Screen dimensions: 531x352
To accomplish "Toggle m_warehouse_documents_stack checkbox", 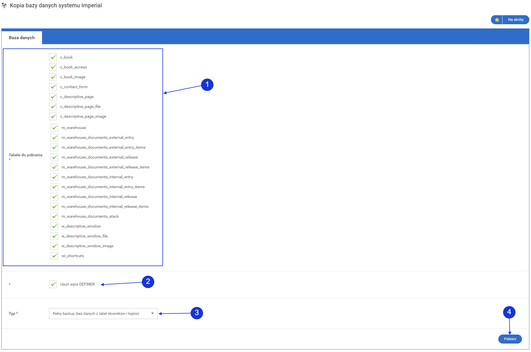I will (54, 217).
